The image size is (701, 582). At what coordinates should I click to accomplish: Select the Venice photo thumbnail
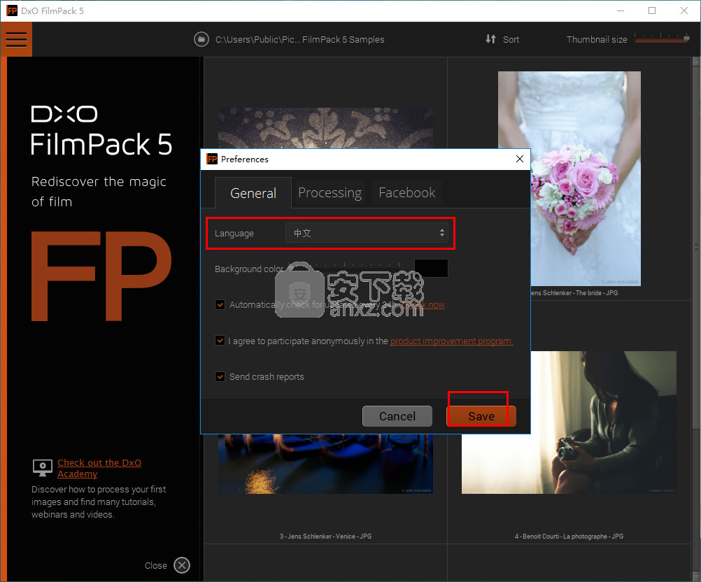click(x=325, y=464)
